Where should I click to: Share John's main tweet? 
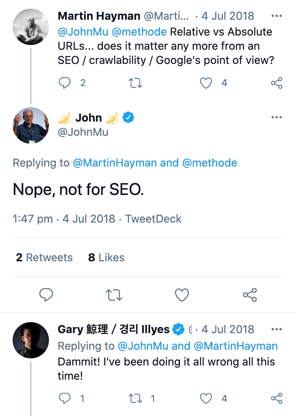(x=250, y=295)
